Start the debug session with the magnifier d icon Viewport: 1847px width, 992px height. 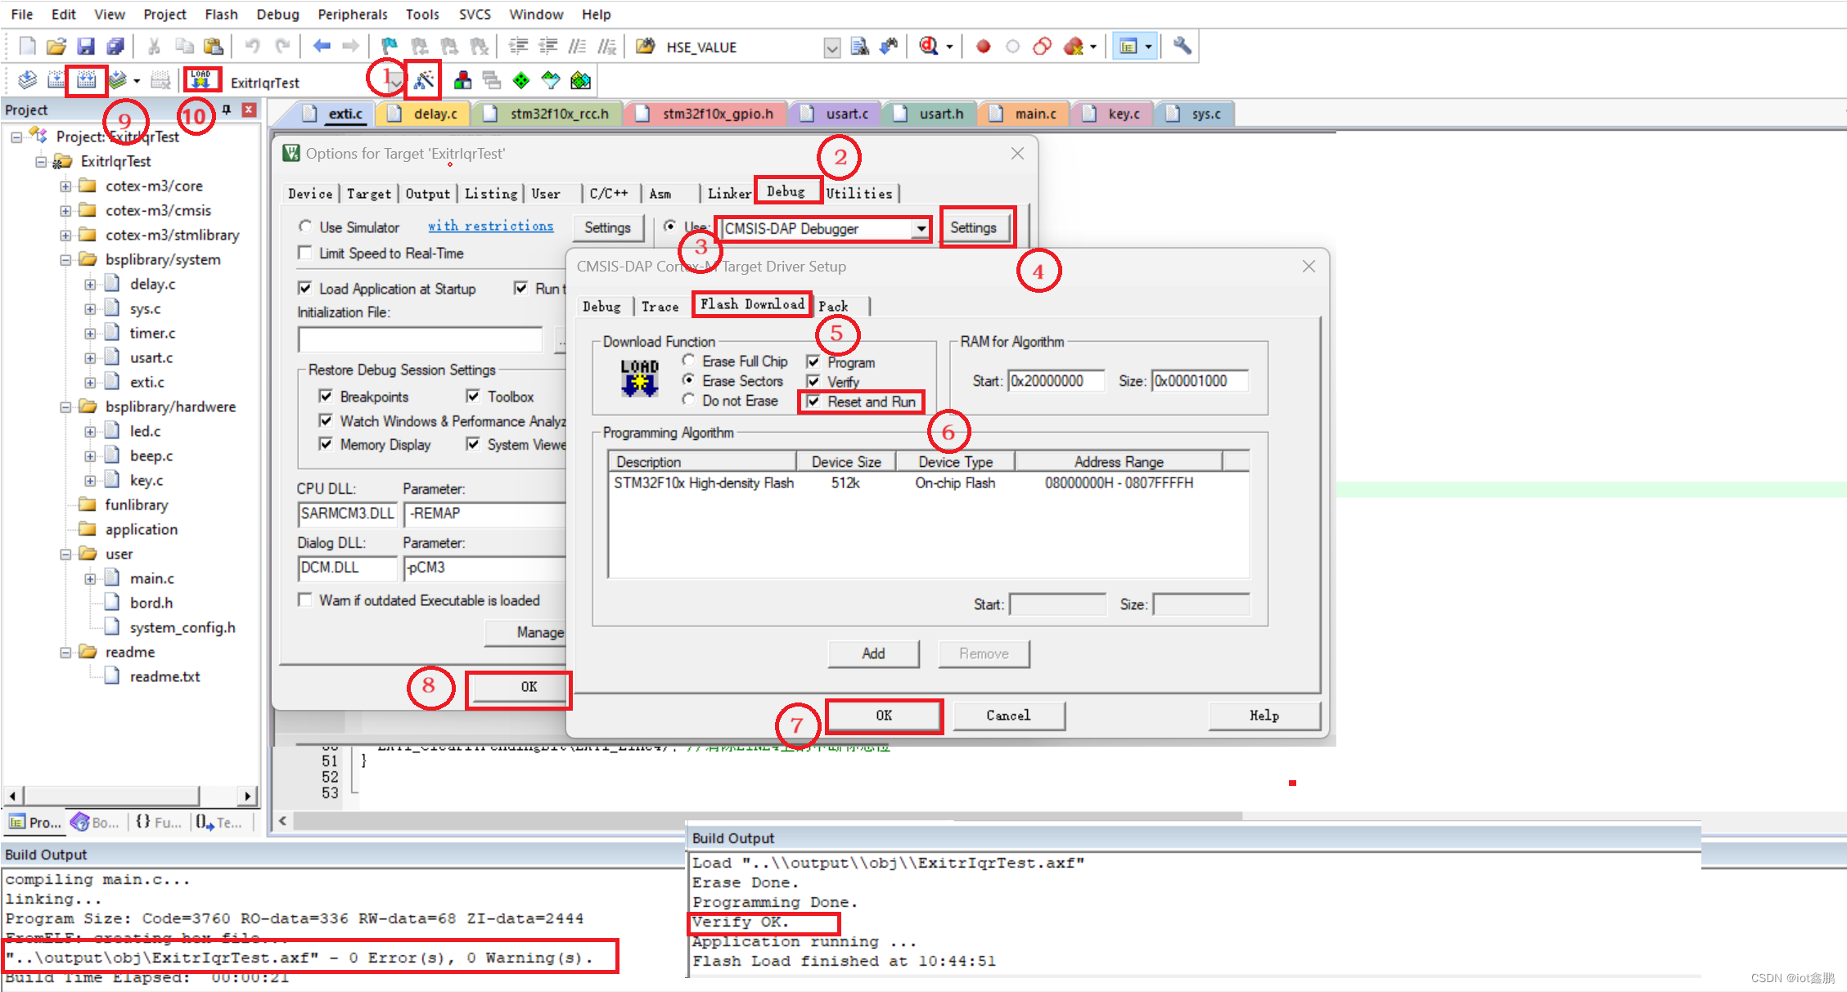[929, 47]
